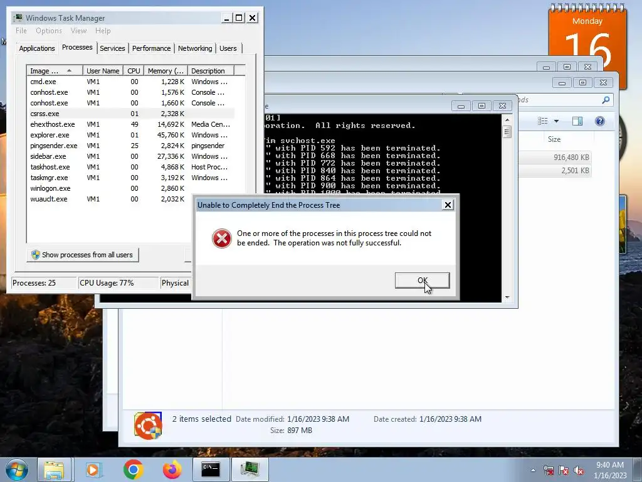
Task: Click OK in the error dialog
Action: coord(422,281)
